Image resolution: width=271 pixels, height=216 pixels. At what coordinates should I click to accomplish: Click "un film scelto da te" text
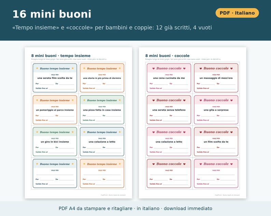coord(216,142)
